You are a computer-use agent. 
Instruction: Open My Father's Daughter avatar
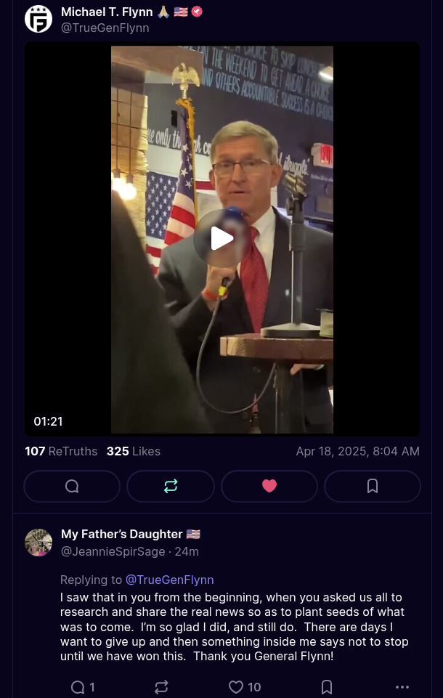[x=38, y=543]
